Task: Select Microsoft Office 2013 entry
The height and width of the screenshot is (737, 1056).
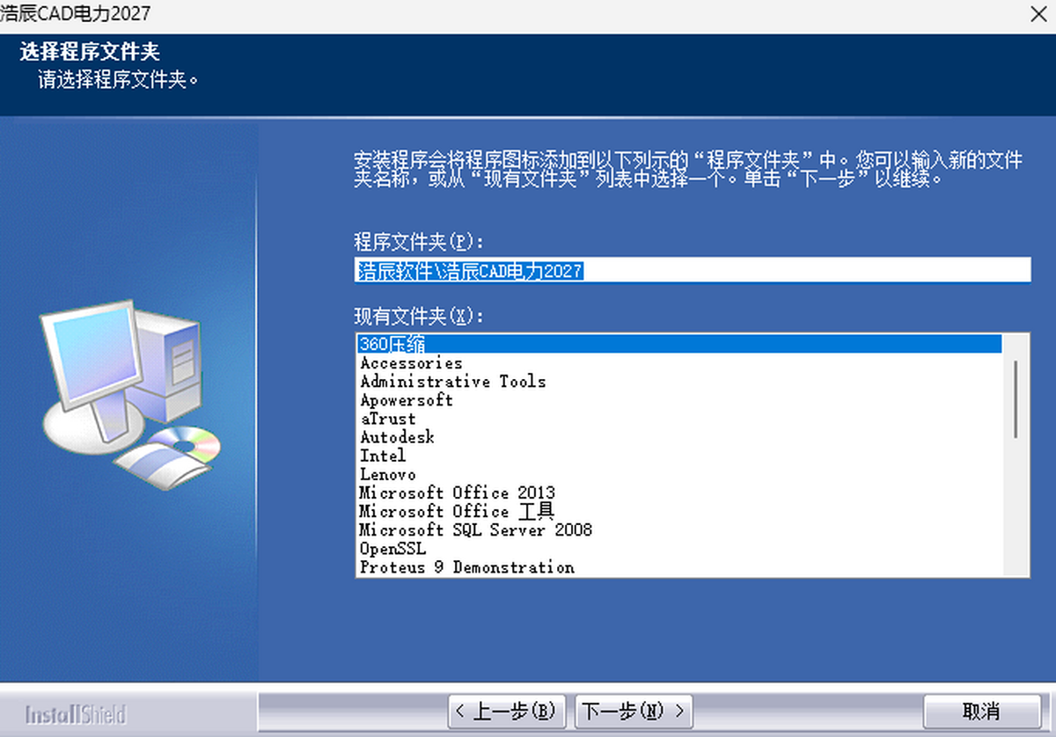Action: point(678,493)
